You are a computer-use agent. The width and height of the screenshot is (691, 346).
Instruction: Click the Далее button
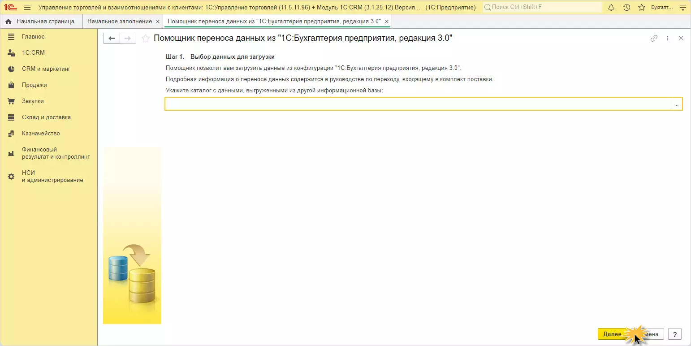[612, 334]
